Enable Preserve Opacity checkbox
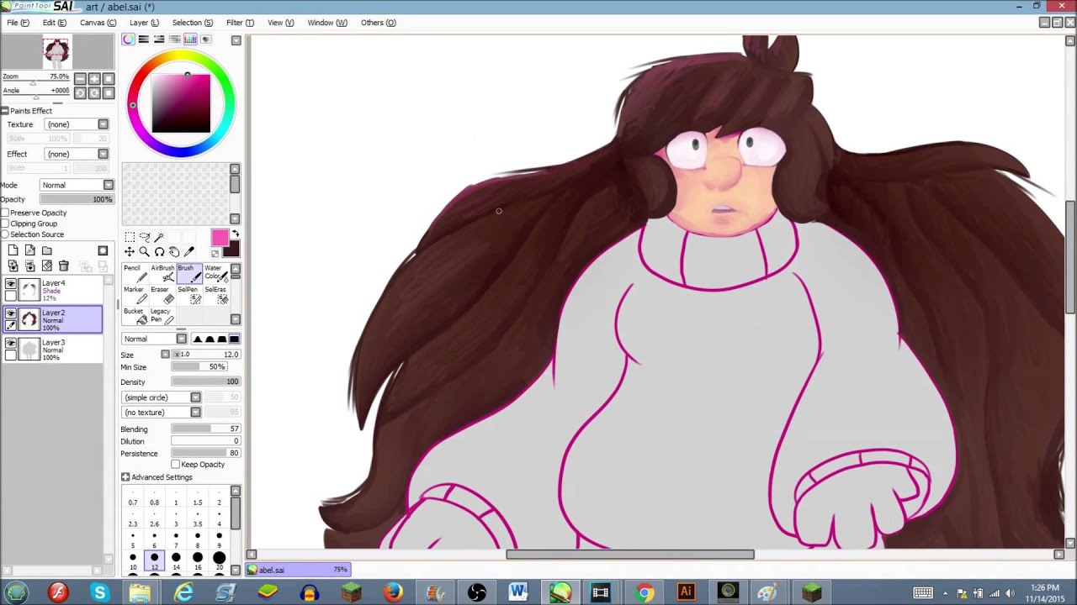This screenshot has height=605, width=1077. tap(5, 213)
